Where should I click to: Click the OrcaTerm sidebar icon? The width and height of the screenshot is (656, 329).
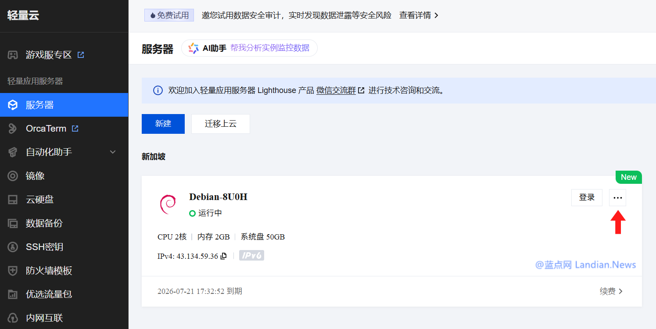13,129
